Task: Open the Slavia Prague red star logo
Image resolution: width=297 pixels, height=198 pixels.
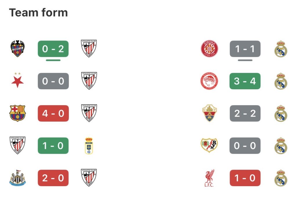Action: [x=17, y=81]
